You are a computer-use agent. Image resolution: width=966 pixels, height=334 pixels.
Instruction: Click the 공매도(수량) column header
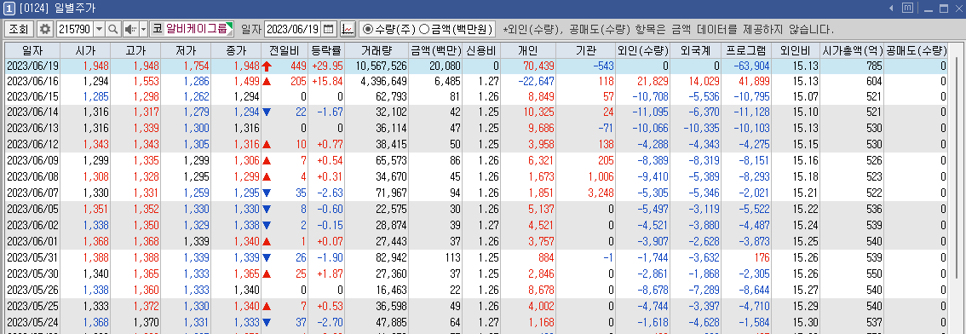[916, 50]
